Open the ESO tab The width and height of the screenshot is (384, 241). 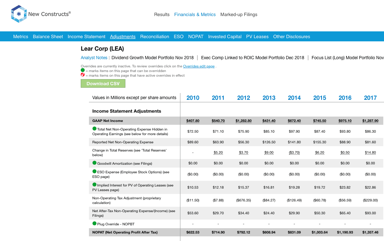click(179, 37)
